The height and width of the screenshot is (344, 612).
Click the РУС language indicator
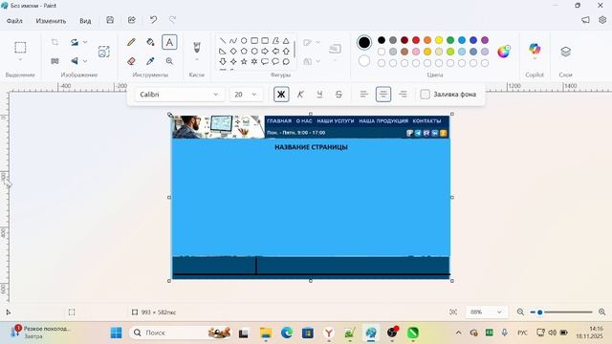pos(522,333)
